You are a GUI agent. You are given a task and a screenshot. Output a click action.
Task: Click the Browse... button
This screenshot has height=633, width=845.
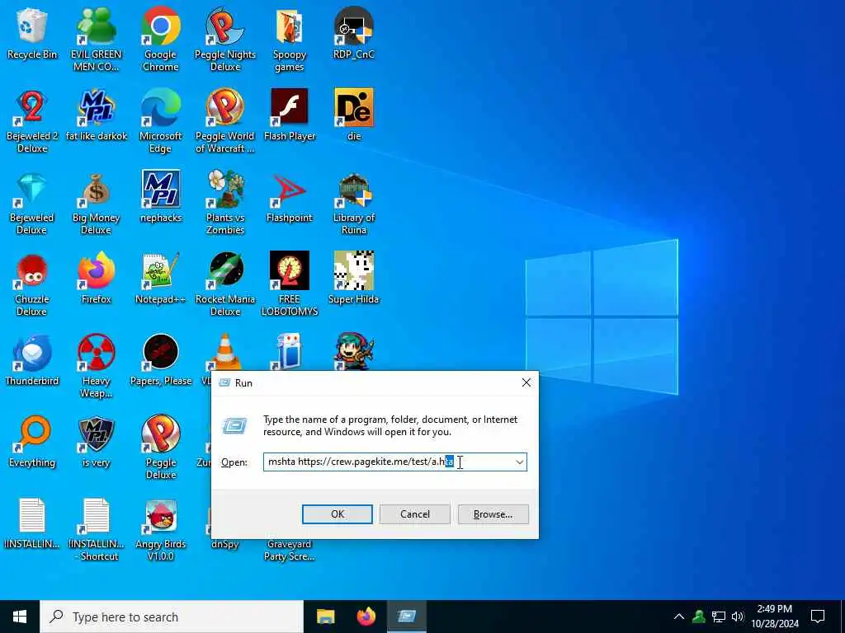point(493,514)
